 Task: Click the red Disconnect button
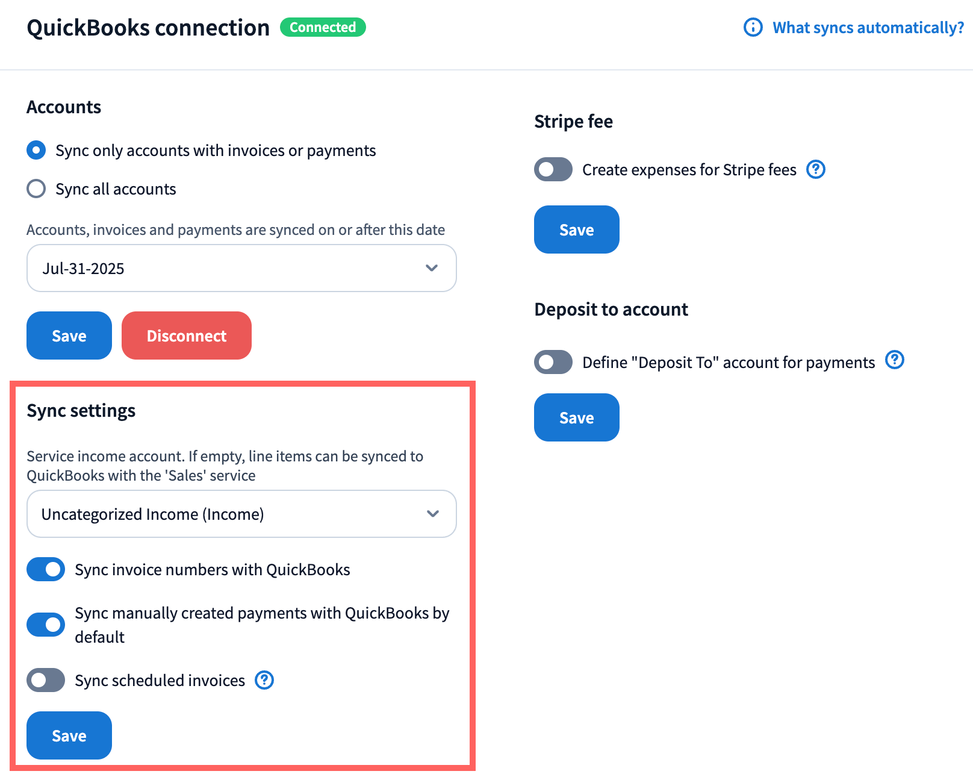click(187, 335)
